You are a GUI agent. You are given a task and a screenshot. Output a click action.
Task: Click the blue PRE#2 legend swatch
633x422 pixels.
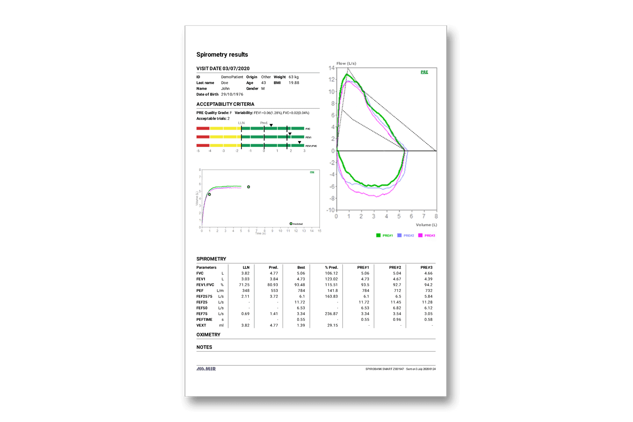click(399, 236)
